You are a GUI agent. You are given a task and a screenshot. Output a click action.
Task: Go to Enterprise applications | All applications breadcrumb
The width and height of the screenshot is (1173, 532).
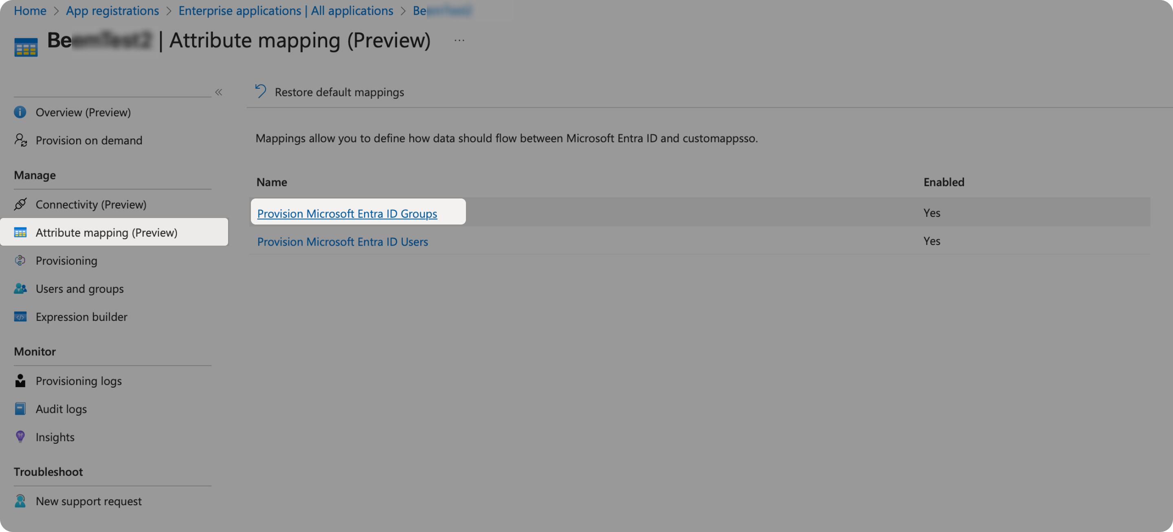coord(286,10)
